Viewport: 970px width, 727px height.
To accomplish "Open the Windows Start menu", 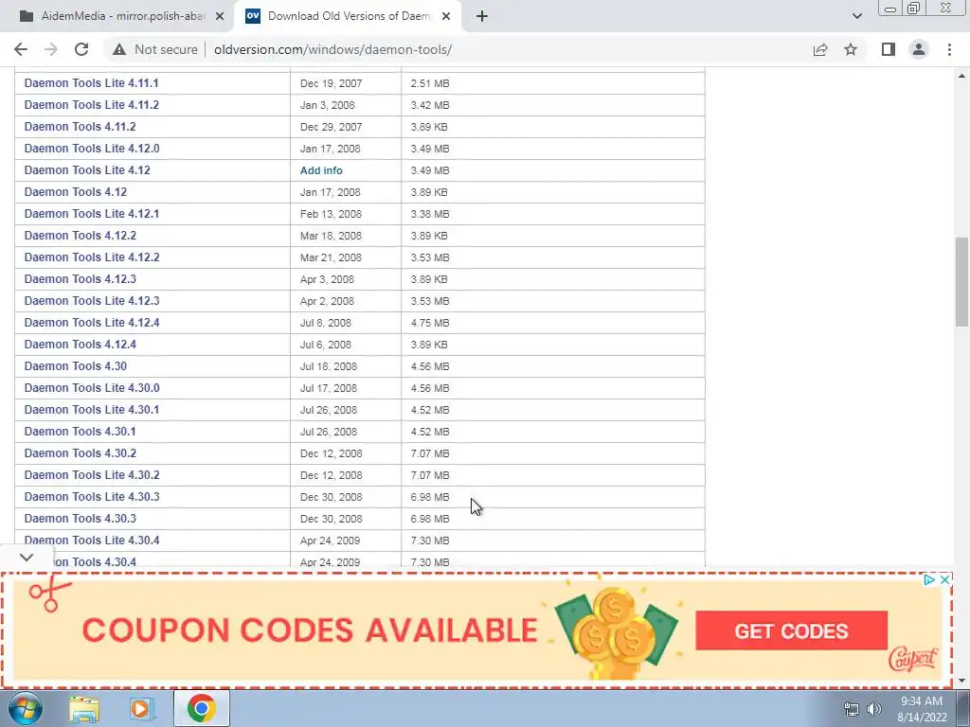I will [25, 708].
